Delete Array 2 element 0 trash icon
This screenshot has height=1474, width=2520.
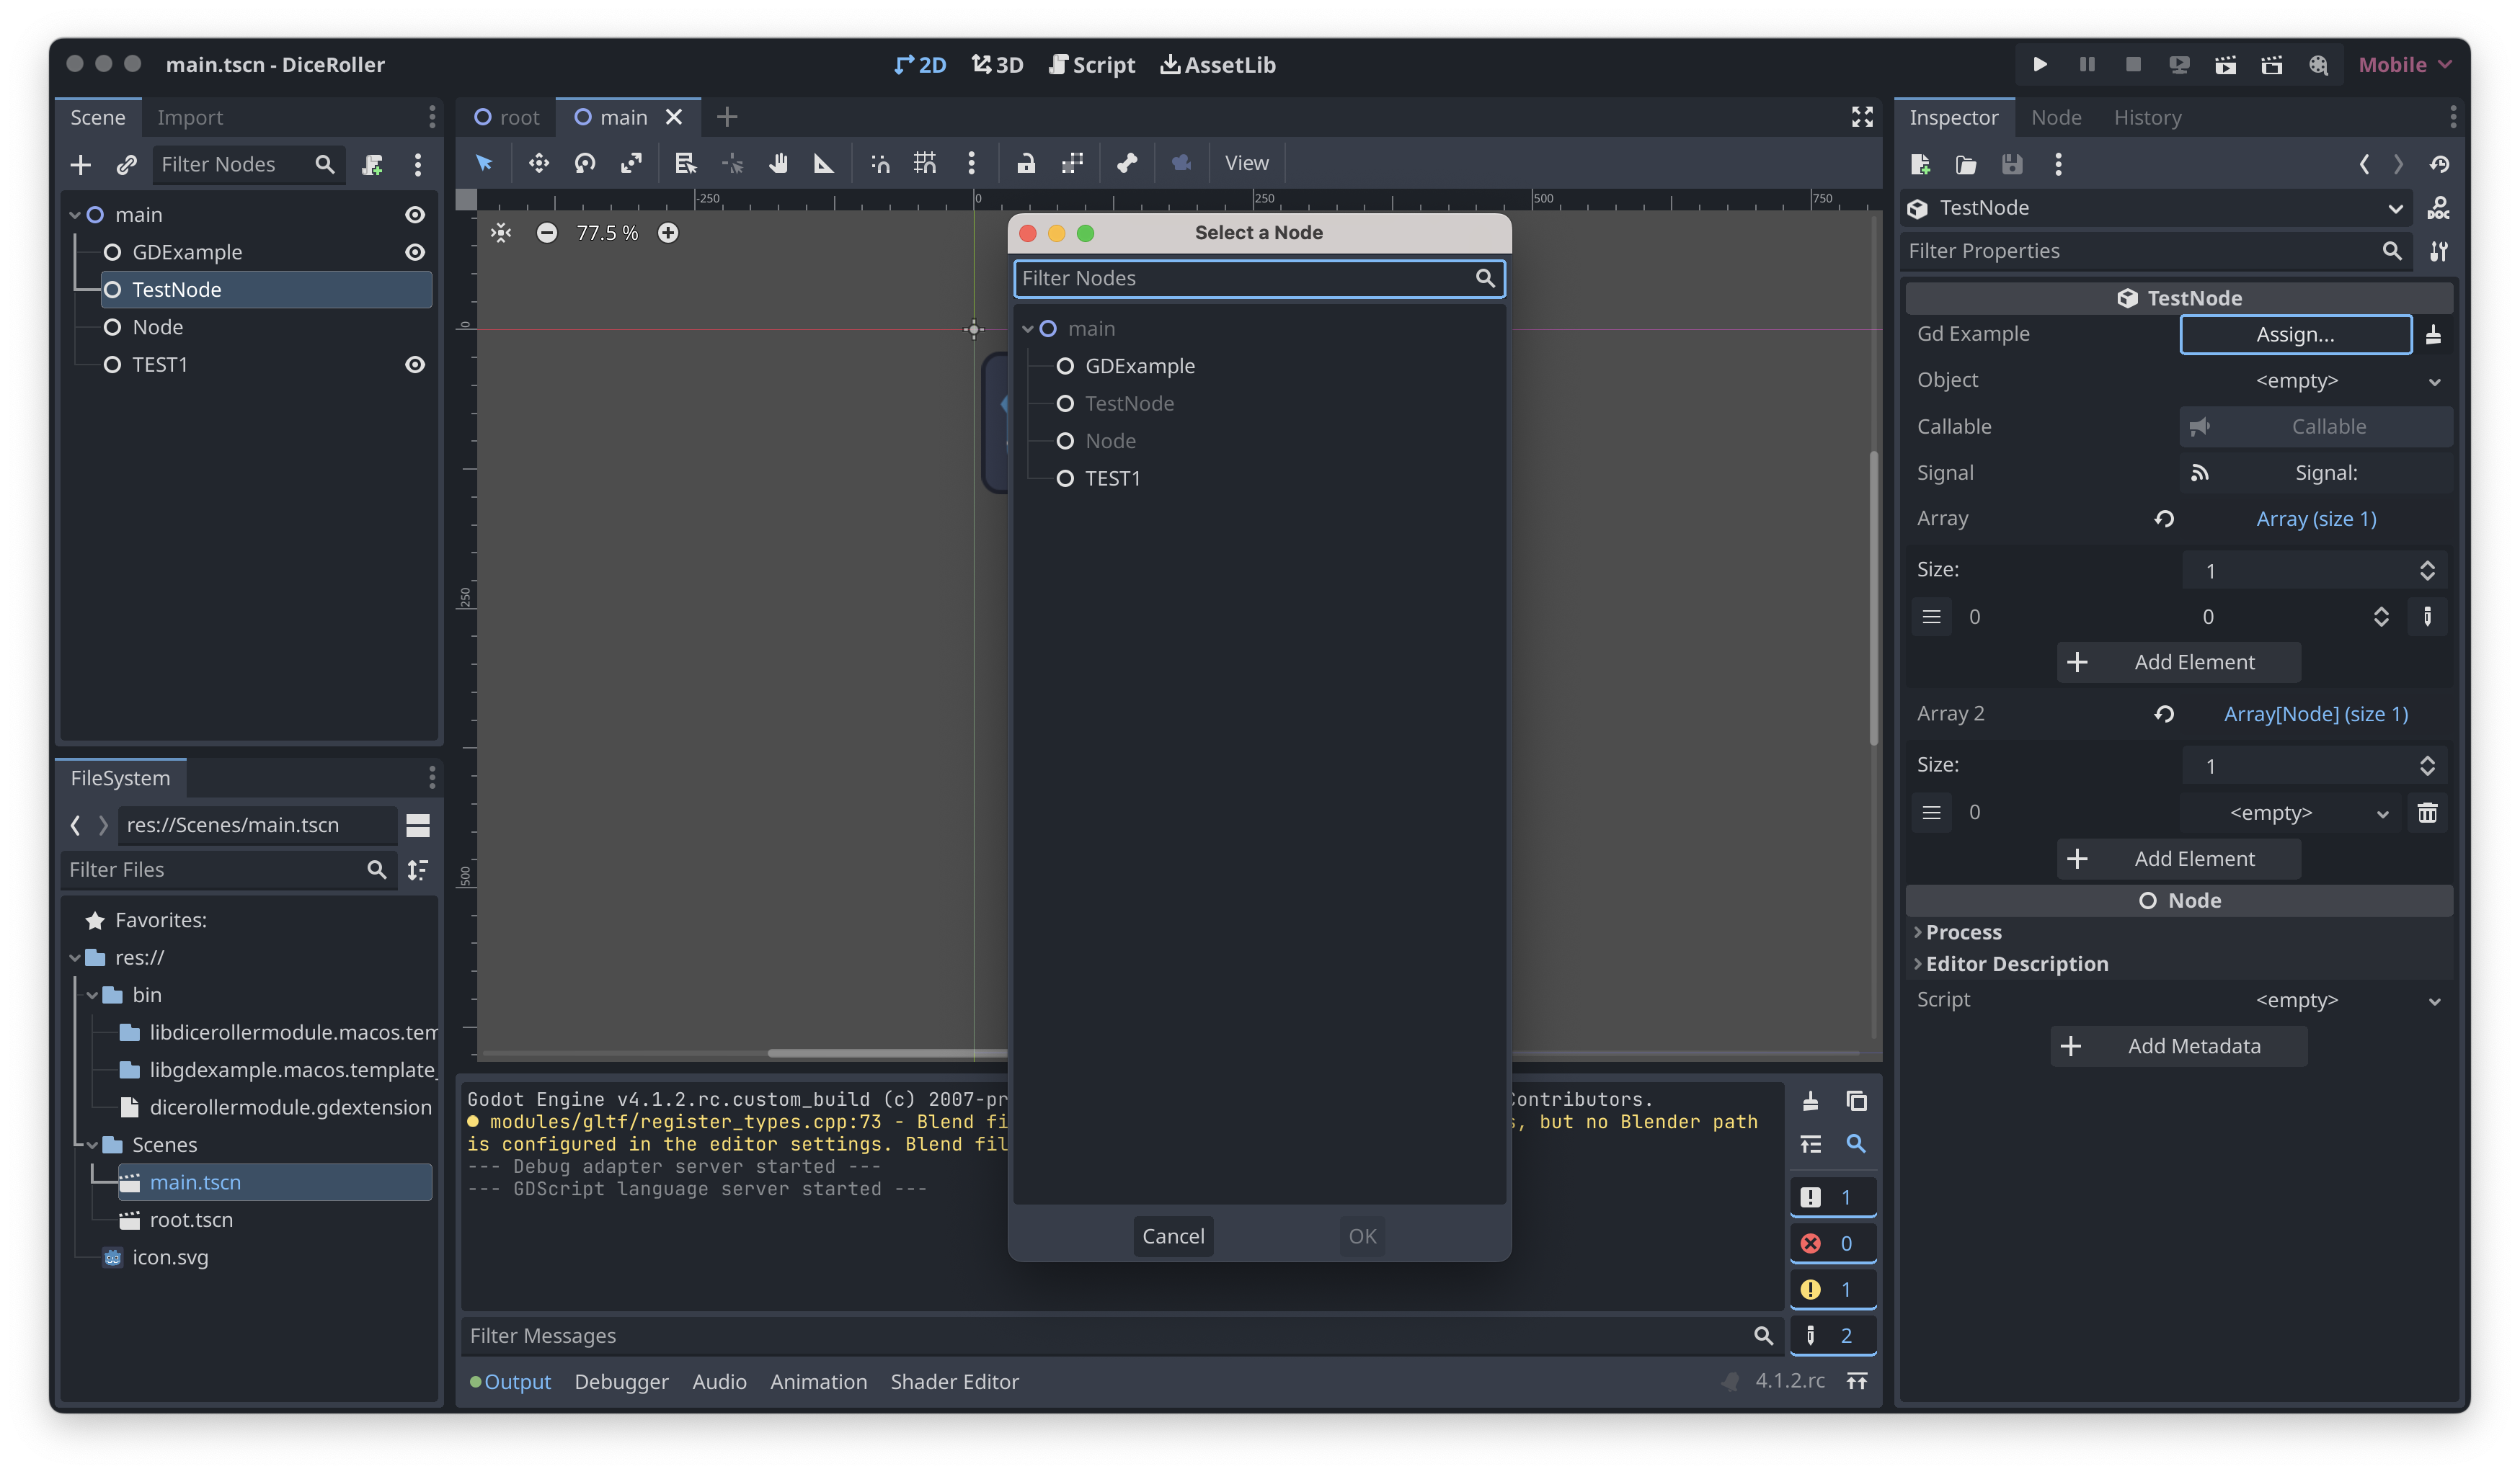click(2427, 813)
